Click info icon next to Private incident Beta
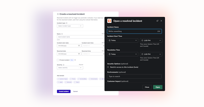Viewport: 204px width, 107px height. [75, 60]
